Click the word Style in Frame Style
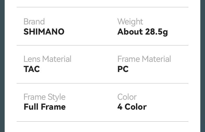The image size is (205, 132). pyautogui.click(x=56, y=97)
